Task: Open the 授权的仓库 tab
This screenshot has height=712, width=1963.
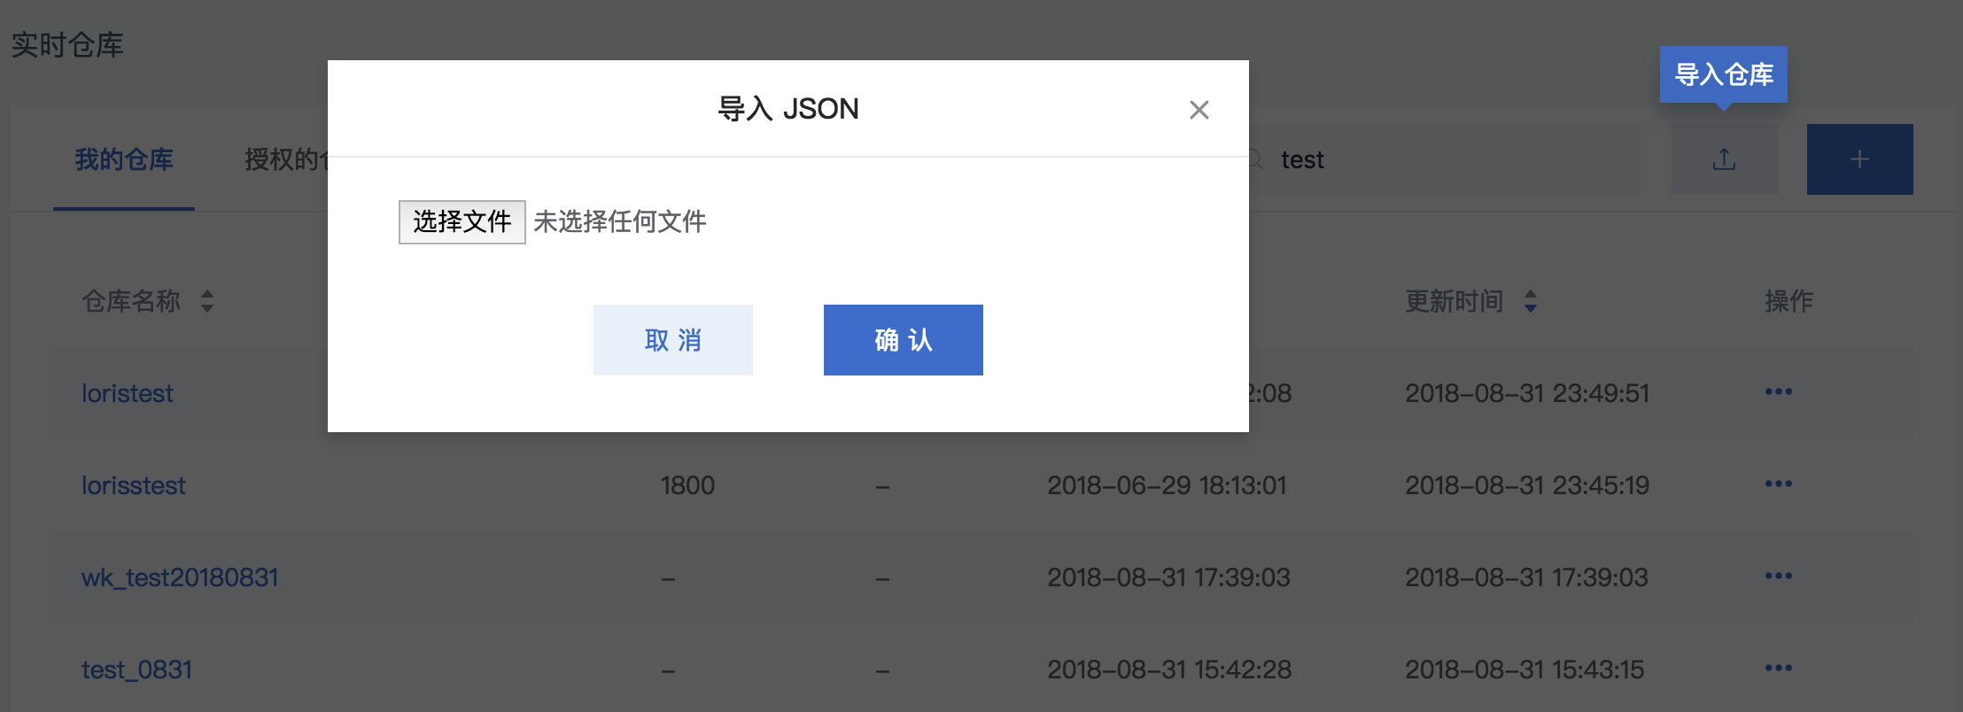Action: click(x=287, y=159)
